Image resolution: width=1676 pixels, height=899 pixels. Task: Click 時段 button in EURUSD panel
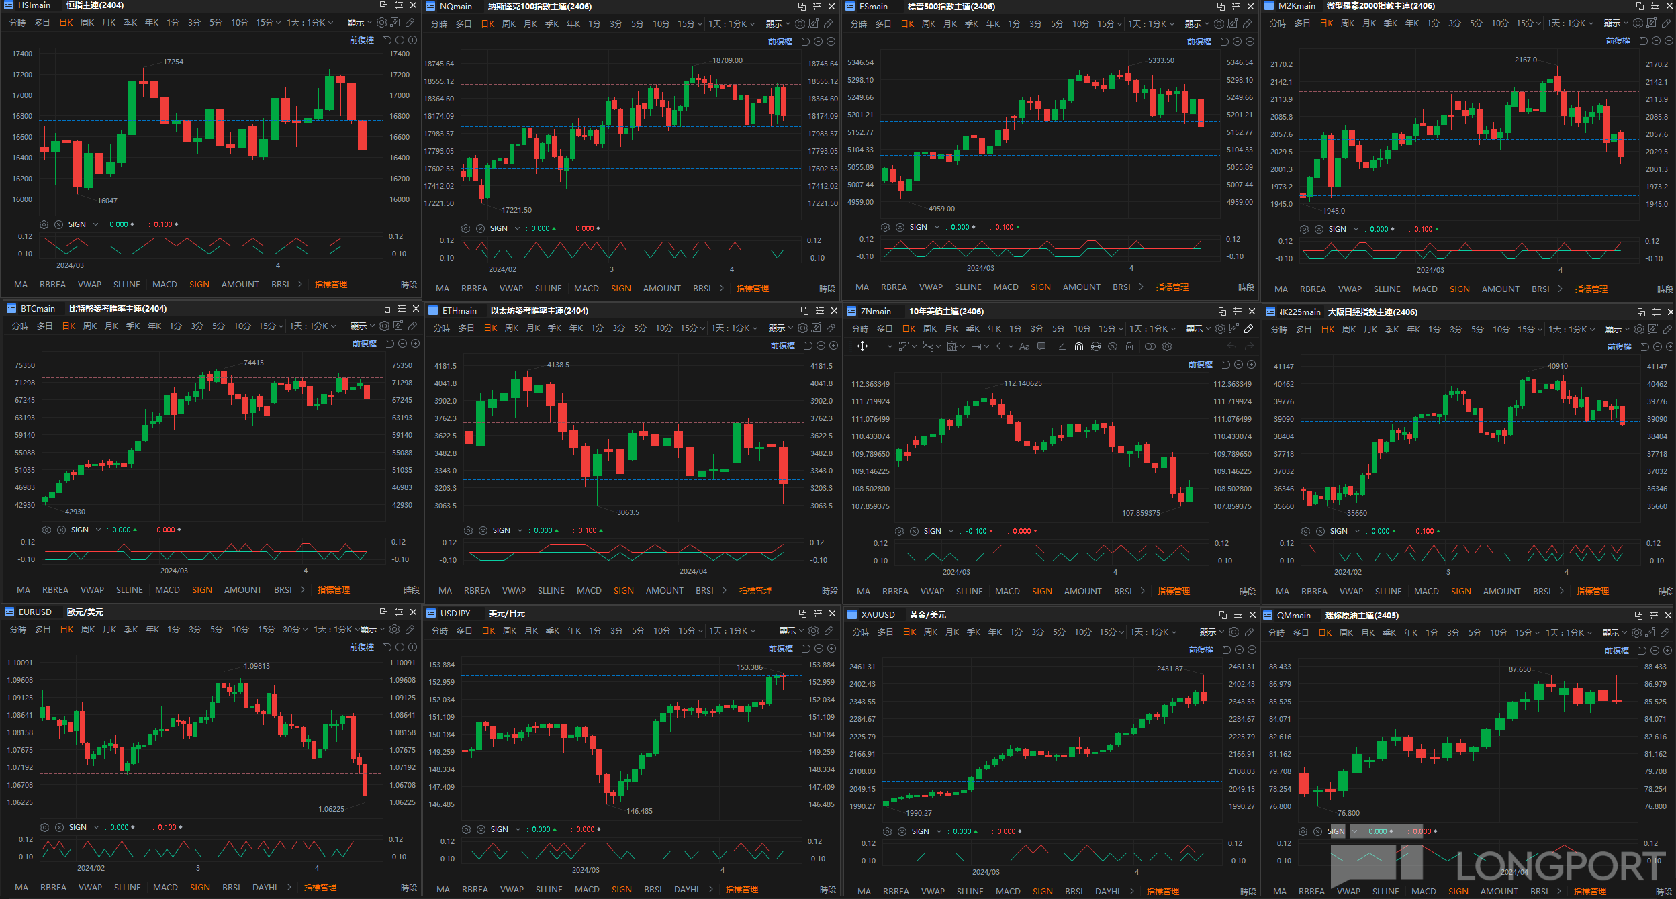[x=408, y=888]
